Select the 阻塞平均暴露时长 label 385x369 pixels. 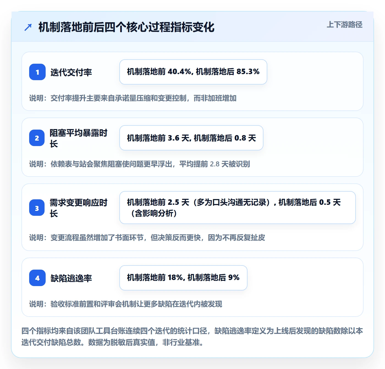coord(78,138)
